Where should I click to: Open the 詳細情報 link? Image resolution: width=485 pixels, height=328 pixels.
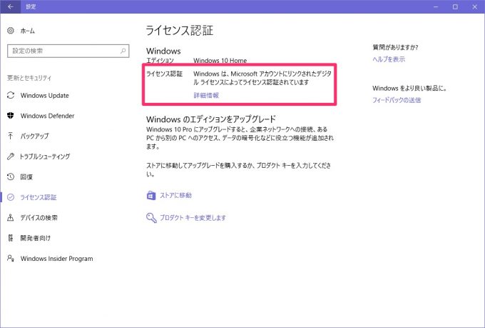pos(206,95)
